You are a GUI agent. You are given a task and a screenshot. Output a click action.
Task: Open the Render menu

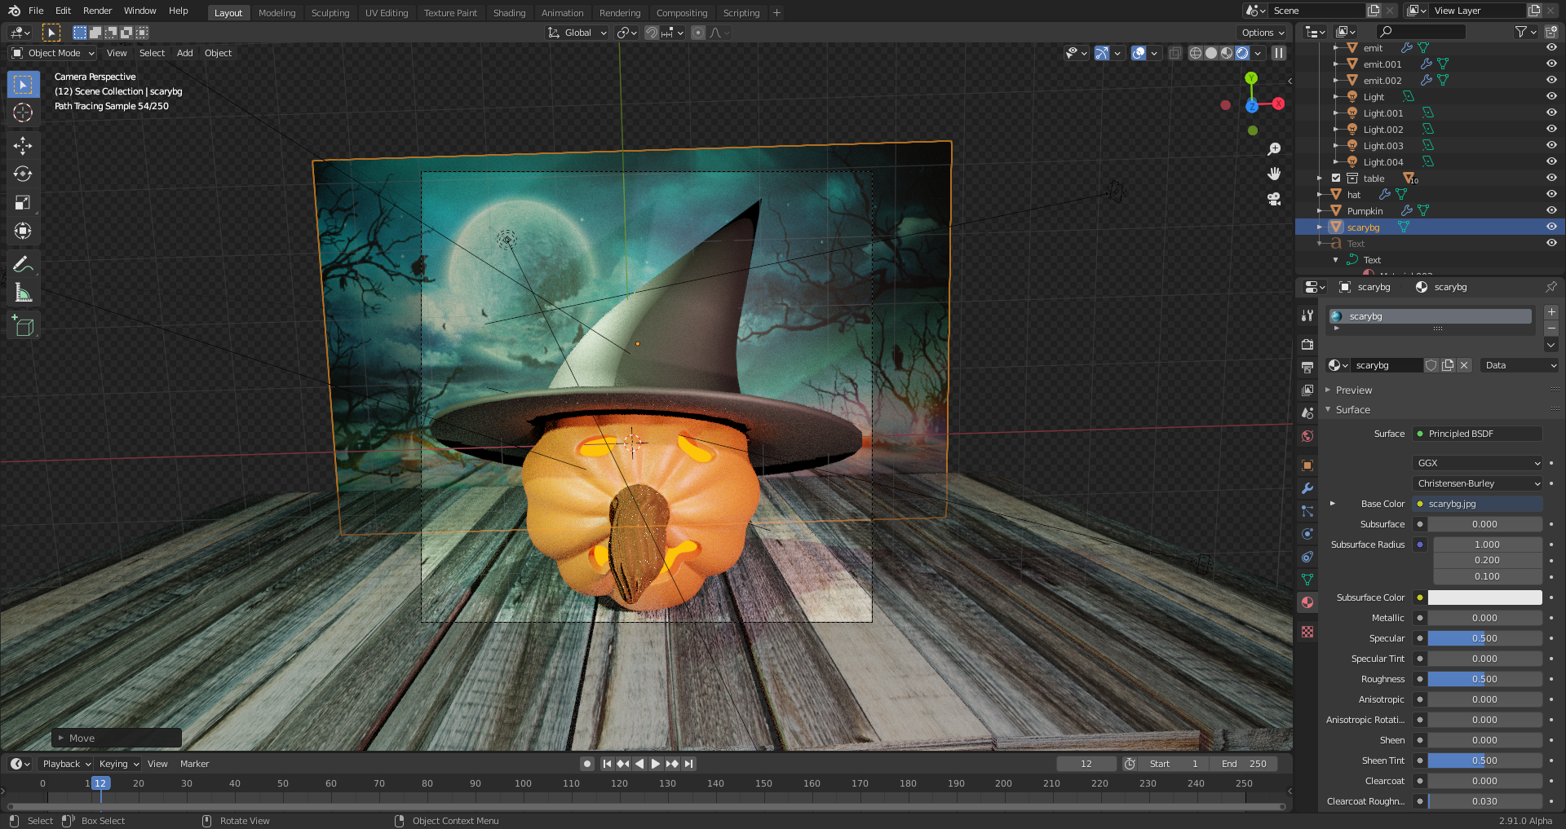(97, 11)
